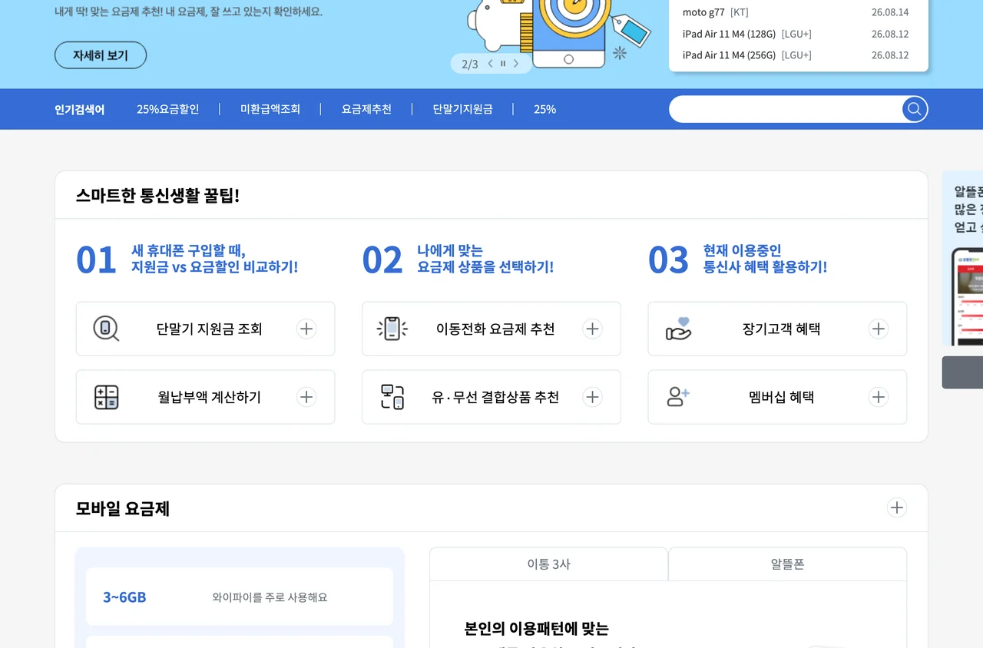Click the 2/3 slide counter
Screen dimensions: 983x648
coord(470,64)
